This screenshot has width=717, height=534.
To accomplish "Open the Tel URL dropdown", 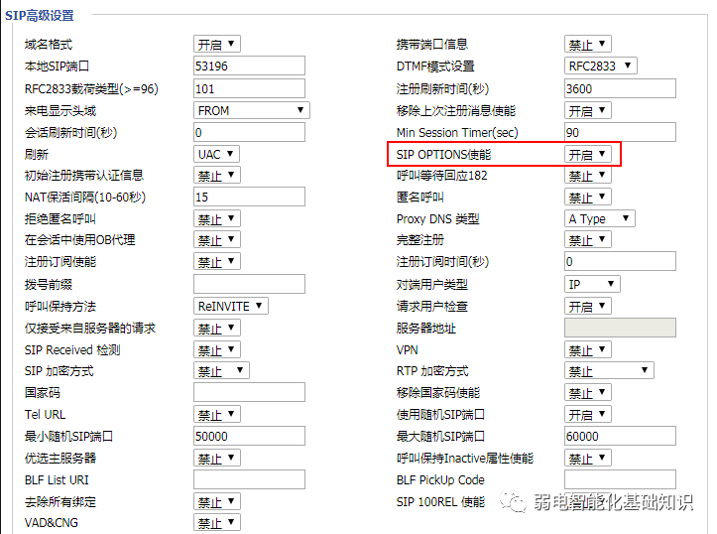I will click(217, 414).
